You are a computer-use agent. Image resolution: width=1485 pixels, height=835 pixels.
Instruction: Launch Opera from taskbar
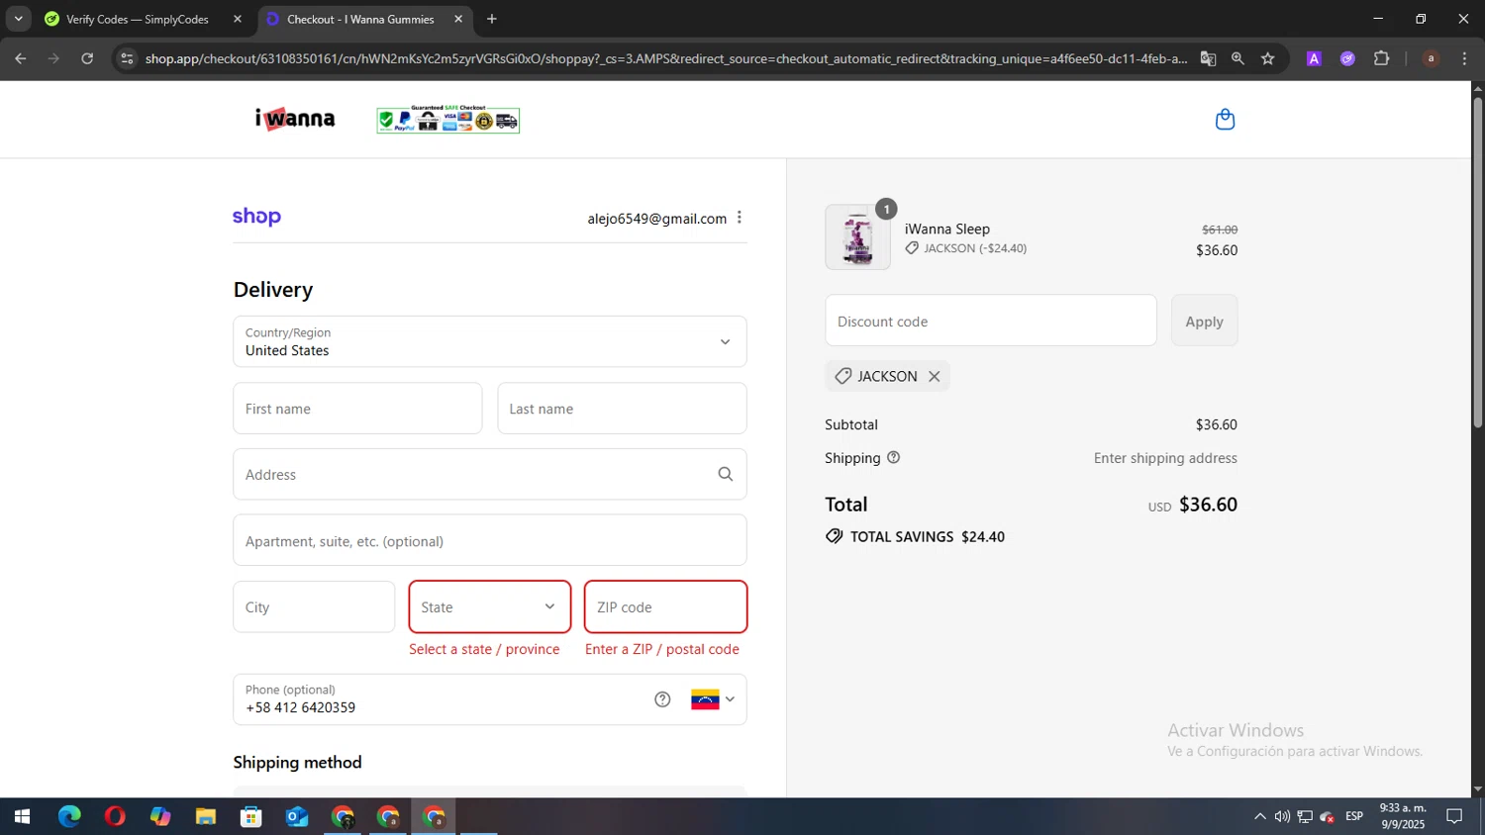click(115, 816)
